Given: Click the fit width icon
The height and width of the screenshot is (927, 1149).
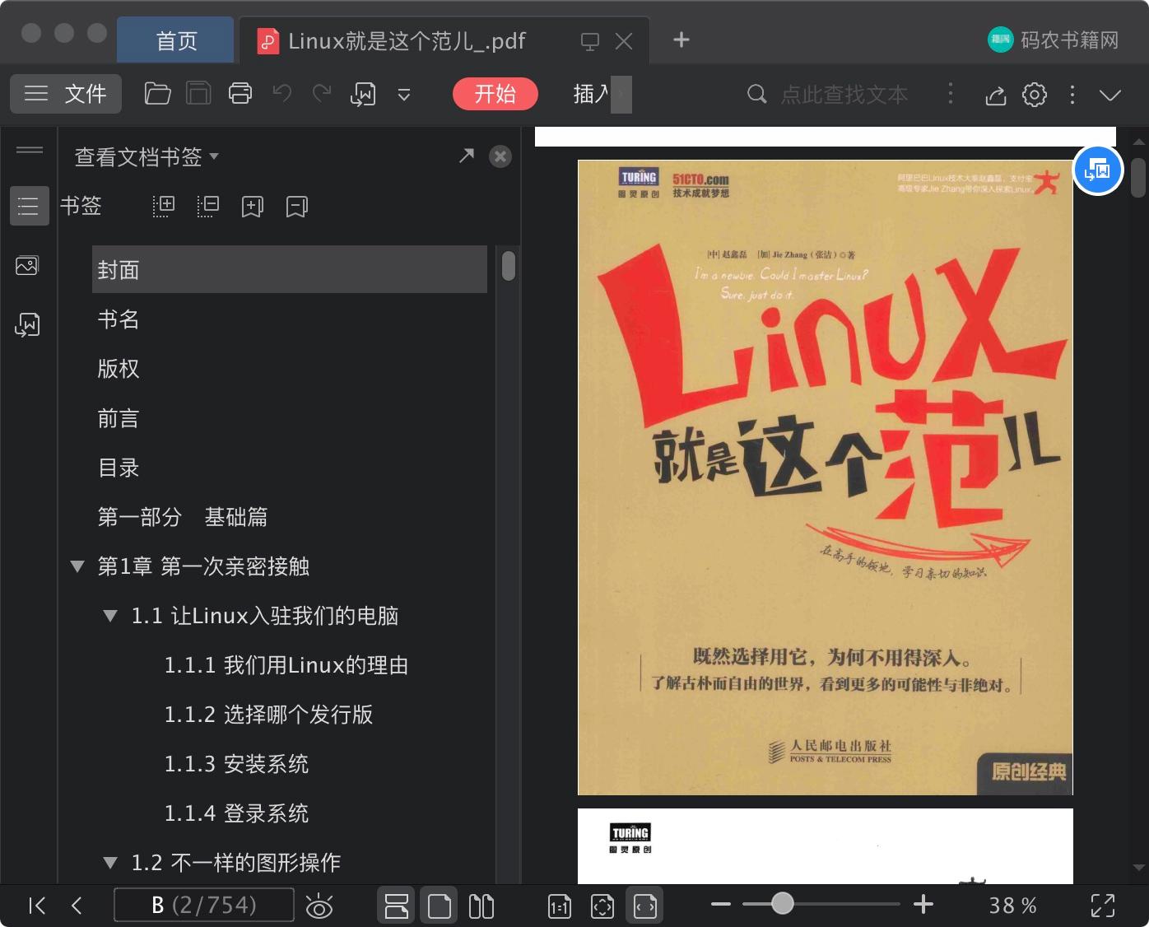Looking at the screenshot, I should click(644, 906).
